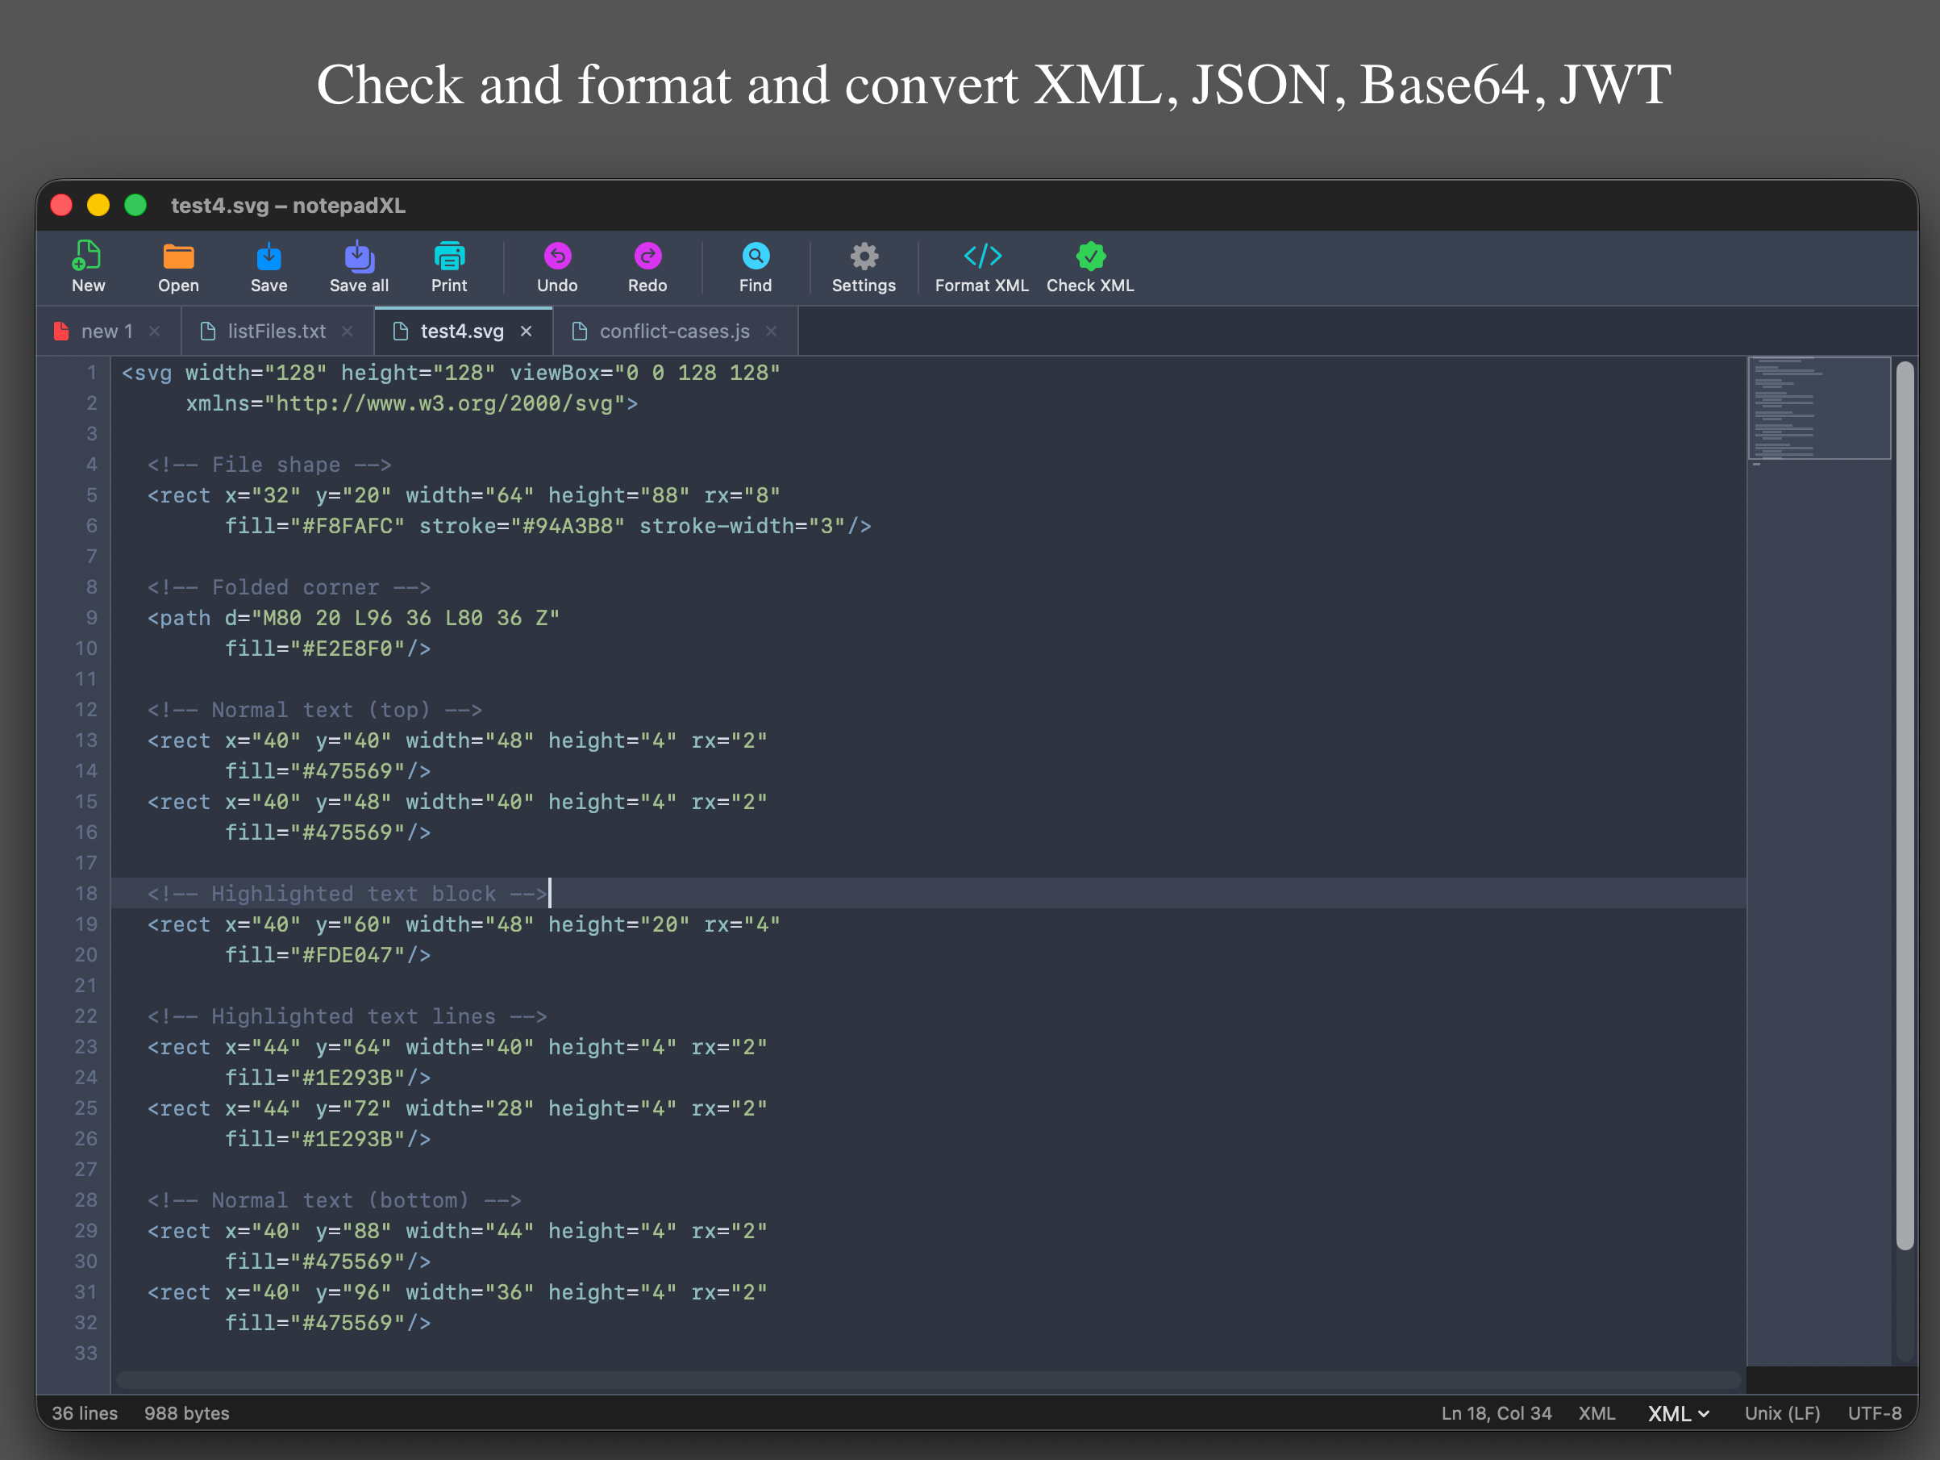
Task: Redo the last undone edit
Action: 647,267
